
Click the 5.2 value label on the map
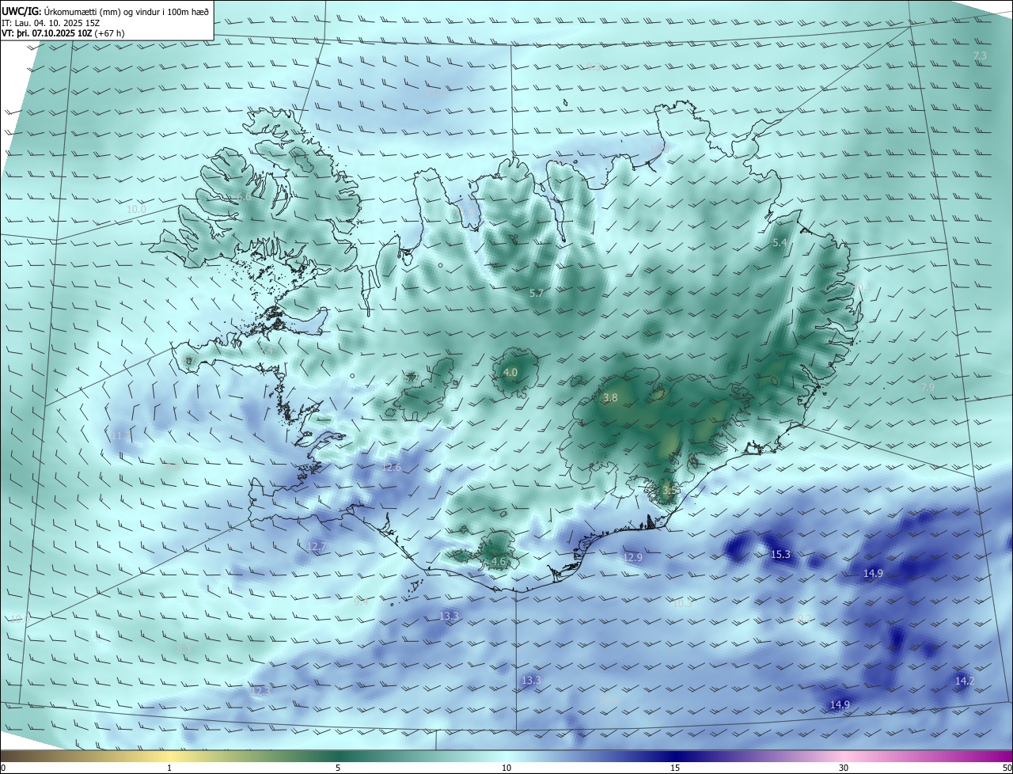[x=411, y=378]
